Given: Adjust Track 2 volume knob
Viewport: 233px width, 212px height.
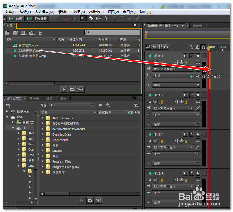Looking at the screenshot, I should (155, 102).
